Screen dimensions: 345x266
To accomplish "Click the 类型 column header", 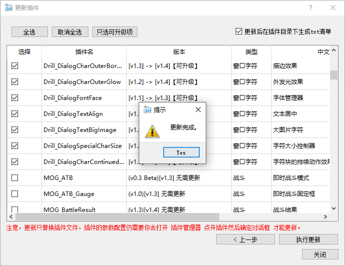I will [x=251, y=52].
